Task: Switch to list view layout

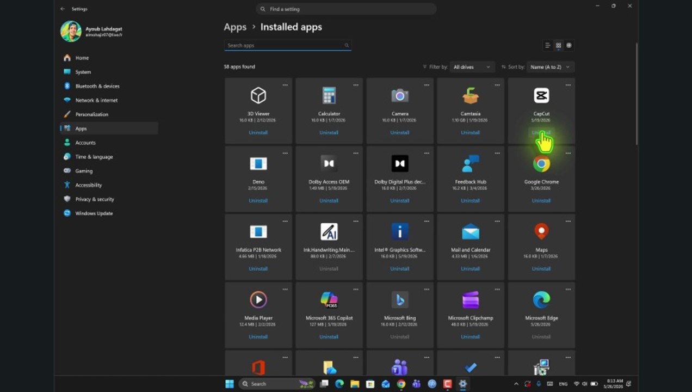Action: [x=548, y=46]
